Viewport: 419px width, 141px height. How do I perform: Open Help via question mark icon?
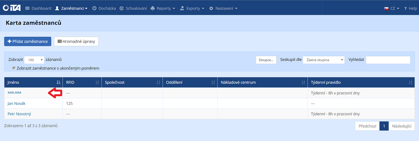tap(406, 8)
